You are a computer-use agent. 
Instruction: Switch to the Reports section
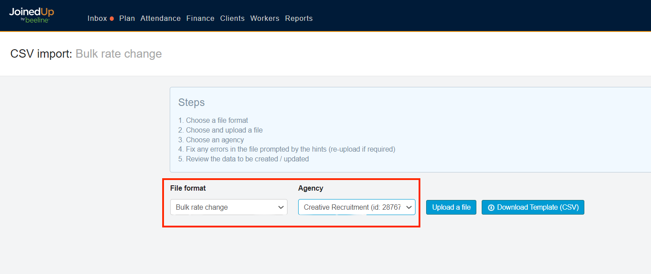[299, 19]
